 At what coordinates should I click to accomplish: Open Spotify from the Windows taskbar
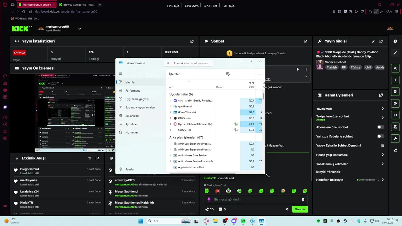pyautogui.click(x=243, y=221)
